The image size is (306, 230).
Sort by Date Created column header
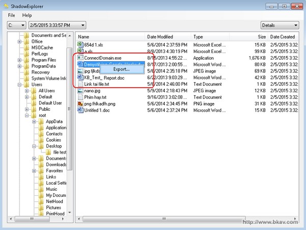click(283, 37)
